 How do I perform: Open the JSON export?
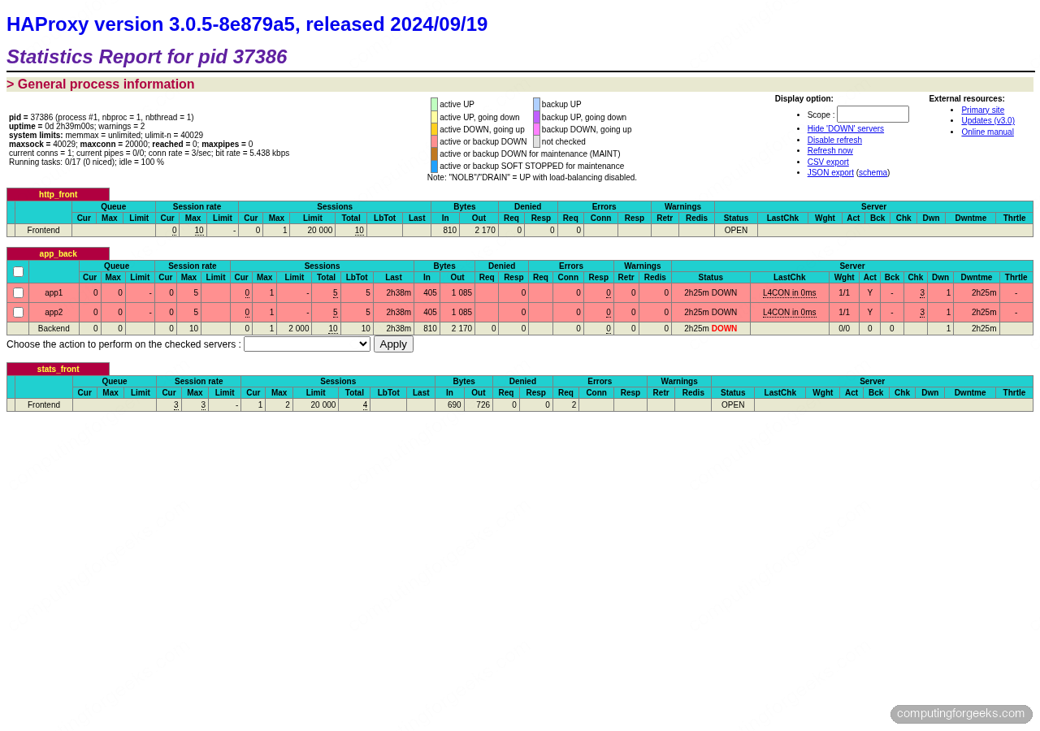coord(830,172)
